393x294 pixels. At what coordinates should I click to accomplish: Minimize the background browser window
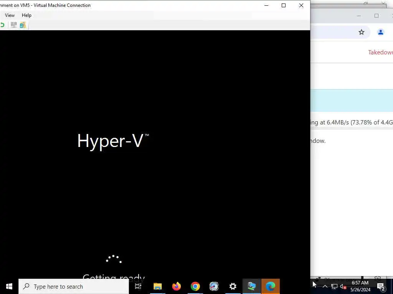359,16
